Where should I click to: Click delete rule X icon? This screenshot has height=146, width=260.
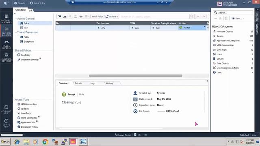(70, 16)
